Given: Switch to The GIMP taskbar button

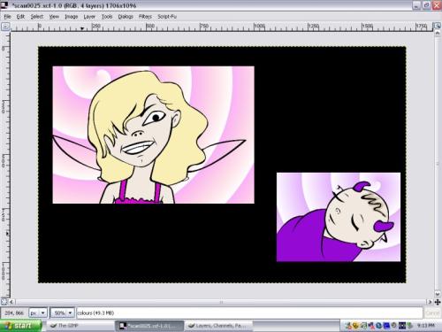Looking at the screenshot, I should [x=80, y=326].
